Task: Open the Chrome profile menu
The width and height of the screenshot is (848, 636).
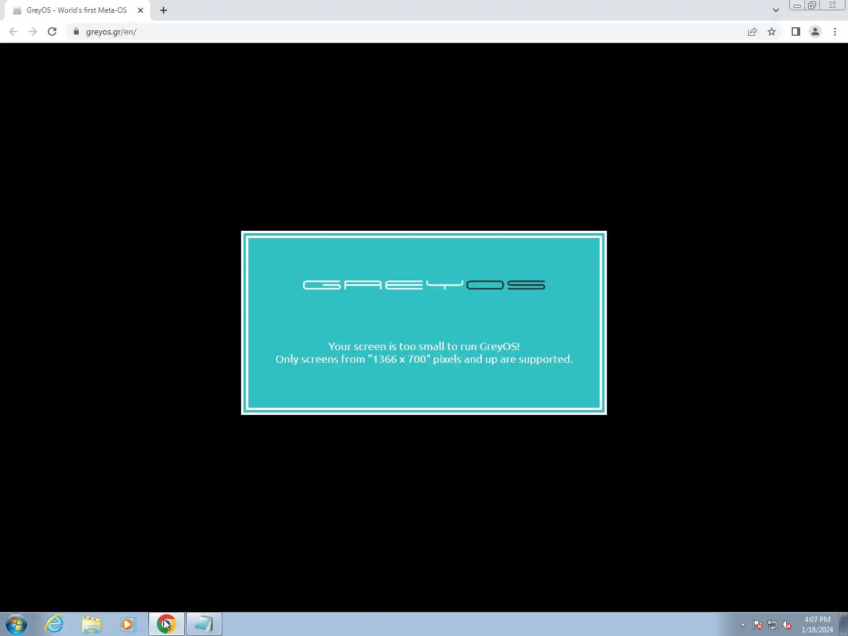Action: (x=815, y=31)
